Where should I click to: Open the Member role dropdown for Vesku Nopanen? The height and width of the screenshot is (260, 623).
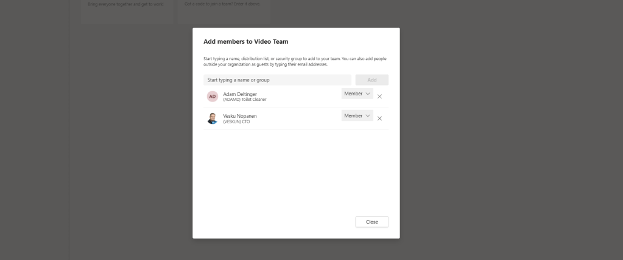pos(357,115)
